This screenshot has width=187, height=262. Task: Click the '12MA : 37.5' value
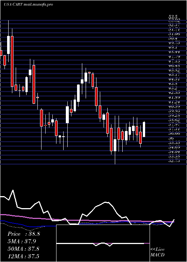(x=23, y=256)
